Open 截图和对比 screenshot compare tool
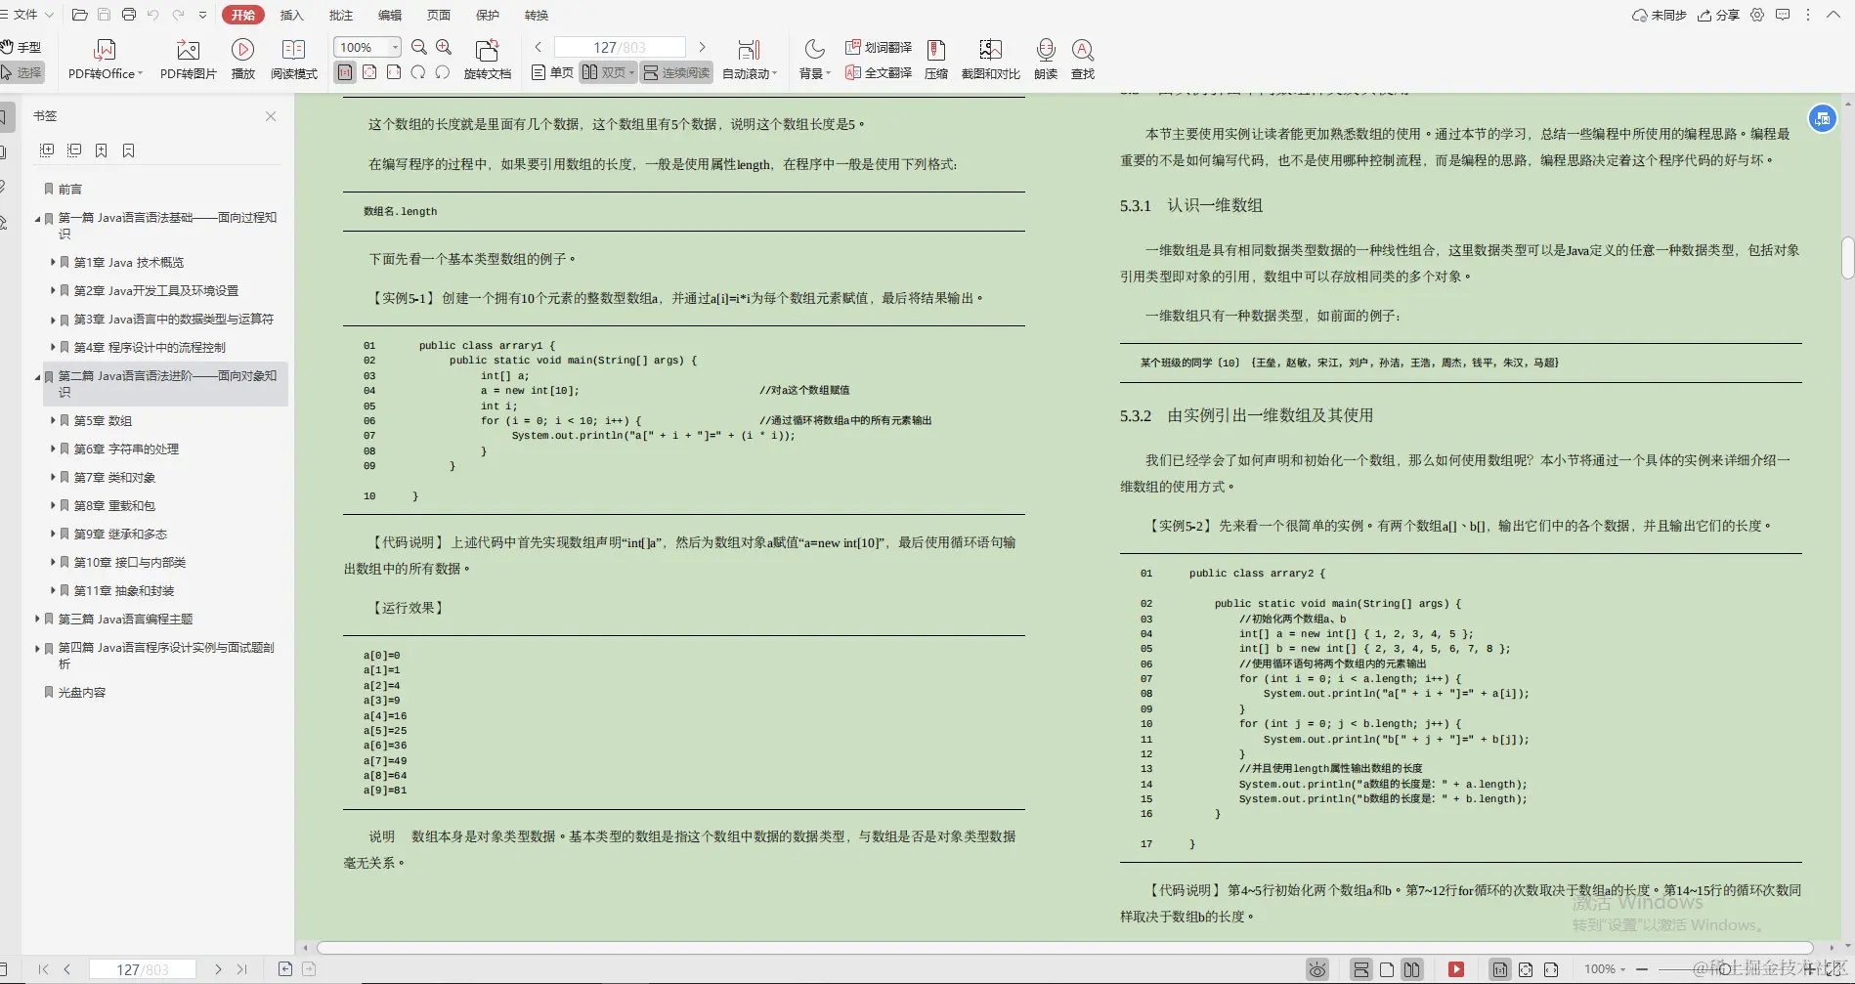1855x984 pixels. (989, 59)
